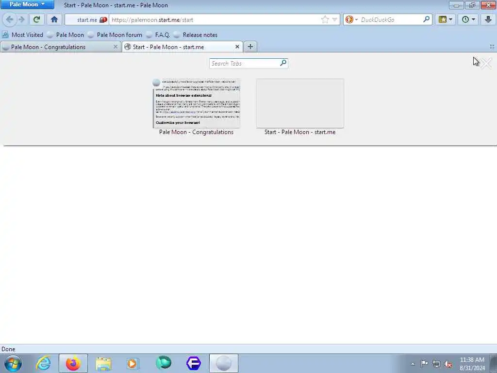Open the Pale Moon application menu
Screen dimensions: 497x373
point(27,4)
